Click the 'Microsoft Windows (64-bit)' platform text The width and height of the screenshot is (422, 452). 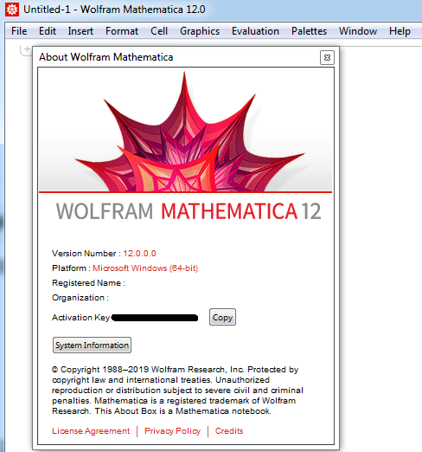click(x=145, y=268)
